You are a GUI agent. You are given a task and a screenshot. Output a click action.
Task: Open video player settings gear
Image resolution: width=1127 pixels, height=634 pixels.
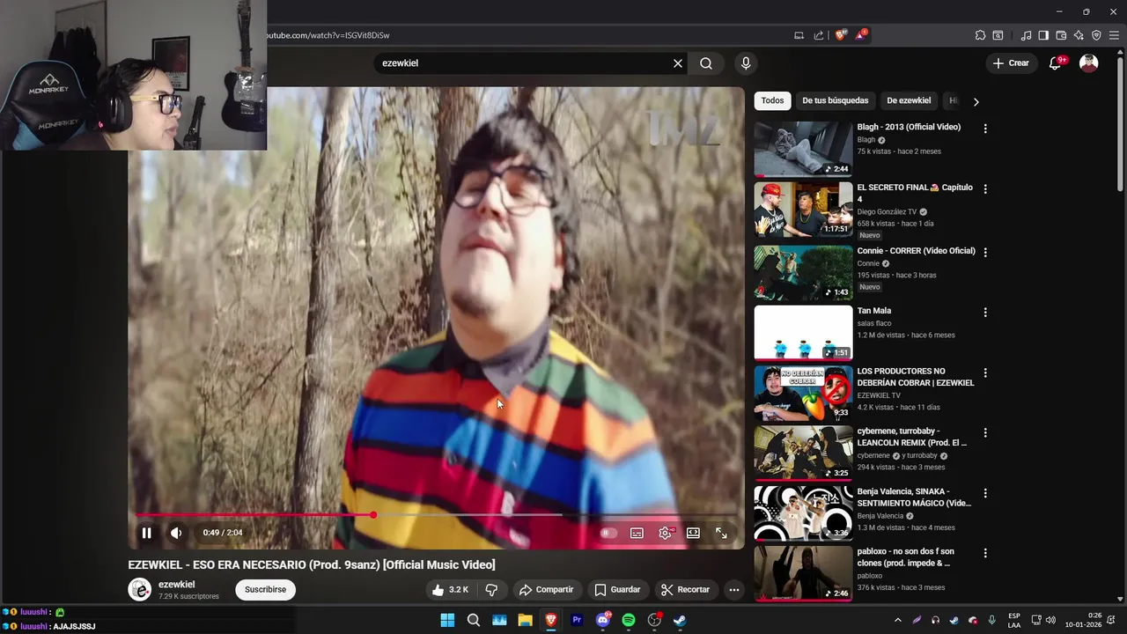tap(666, 533)
